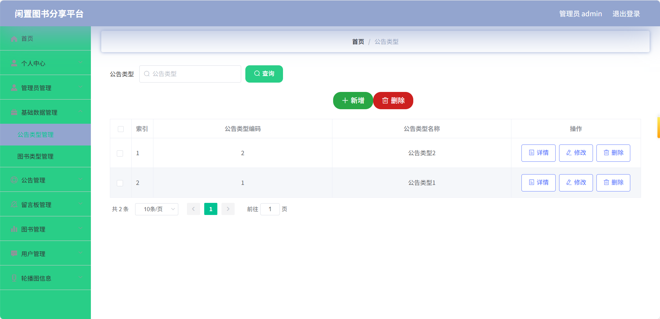Image resolution: width=660 pixels, height=319 pixels.
Task: Expand the 个人中心 menu chevron
Action: 80,63
